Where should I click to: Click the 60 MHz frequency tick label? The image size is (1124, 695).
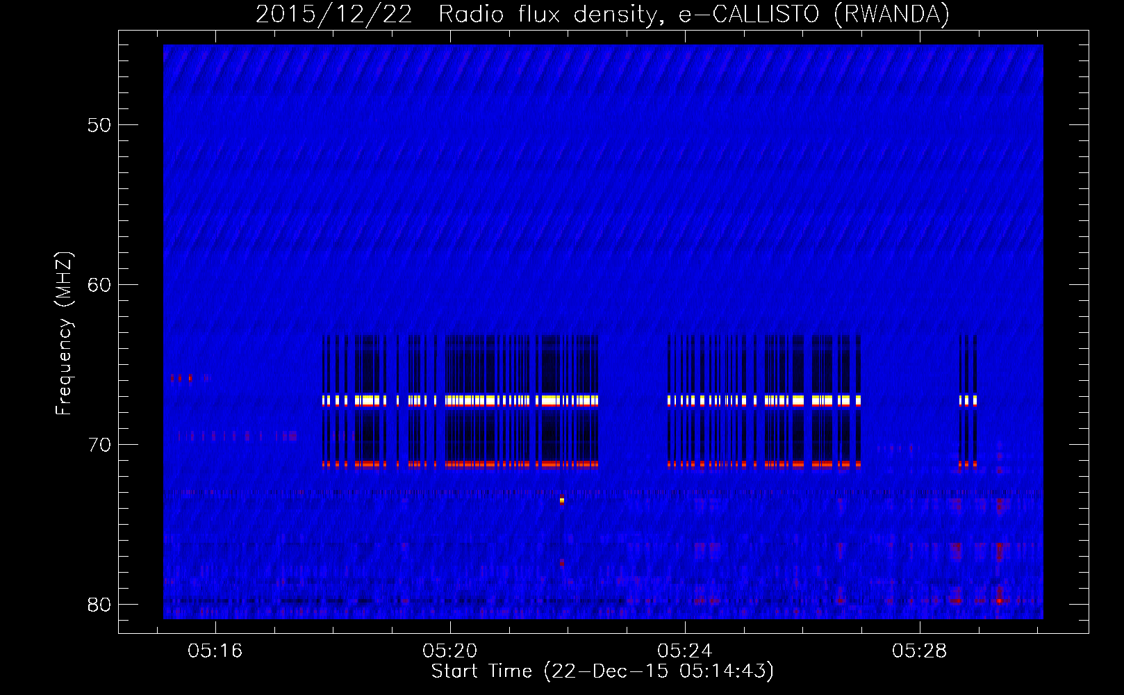click(x=100, y=285)
